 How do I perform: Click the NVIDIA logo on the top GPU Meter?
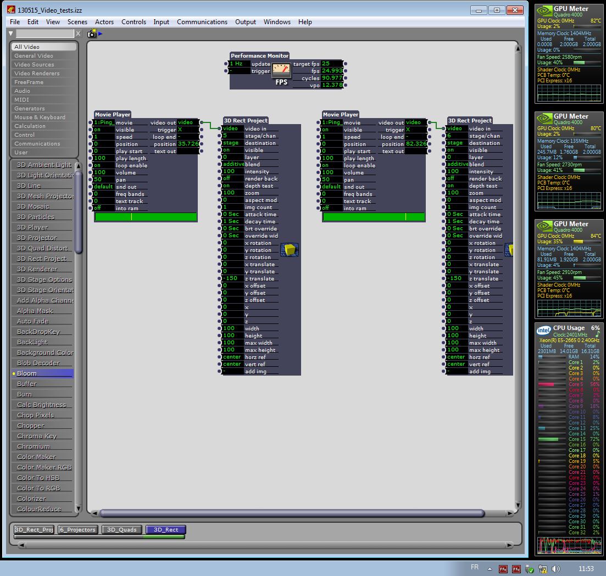(544, 11)
